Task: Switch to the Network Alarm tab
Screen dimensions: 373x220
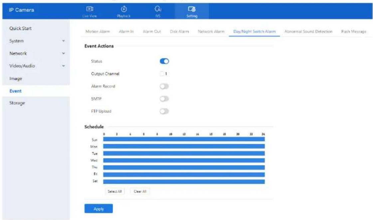Action: click(x=211, y=31)
